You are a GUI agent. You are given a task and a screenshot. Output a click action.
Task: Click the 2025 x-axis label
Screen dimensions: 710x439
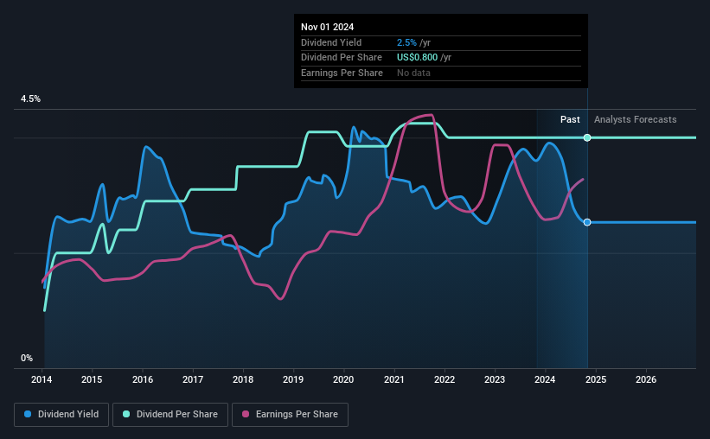point(596,379)
